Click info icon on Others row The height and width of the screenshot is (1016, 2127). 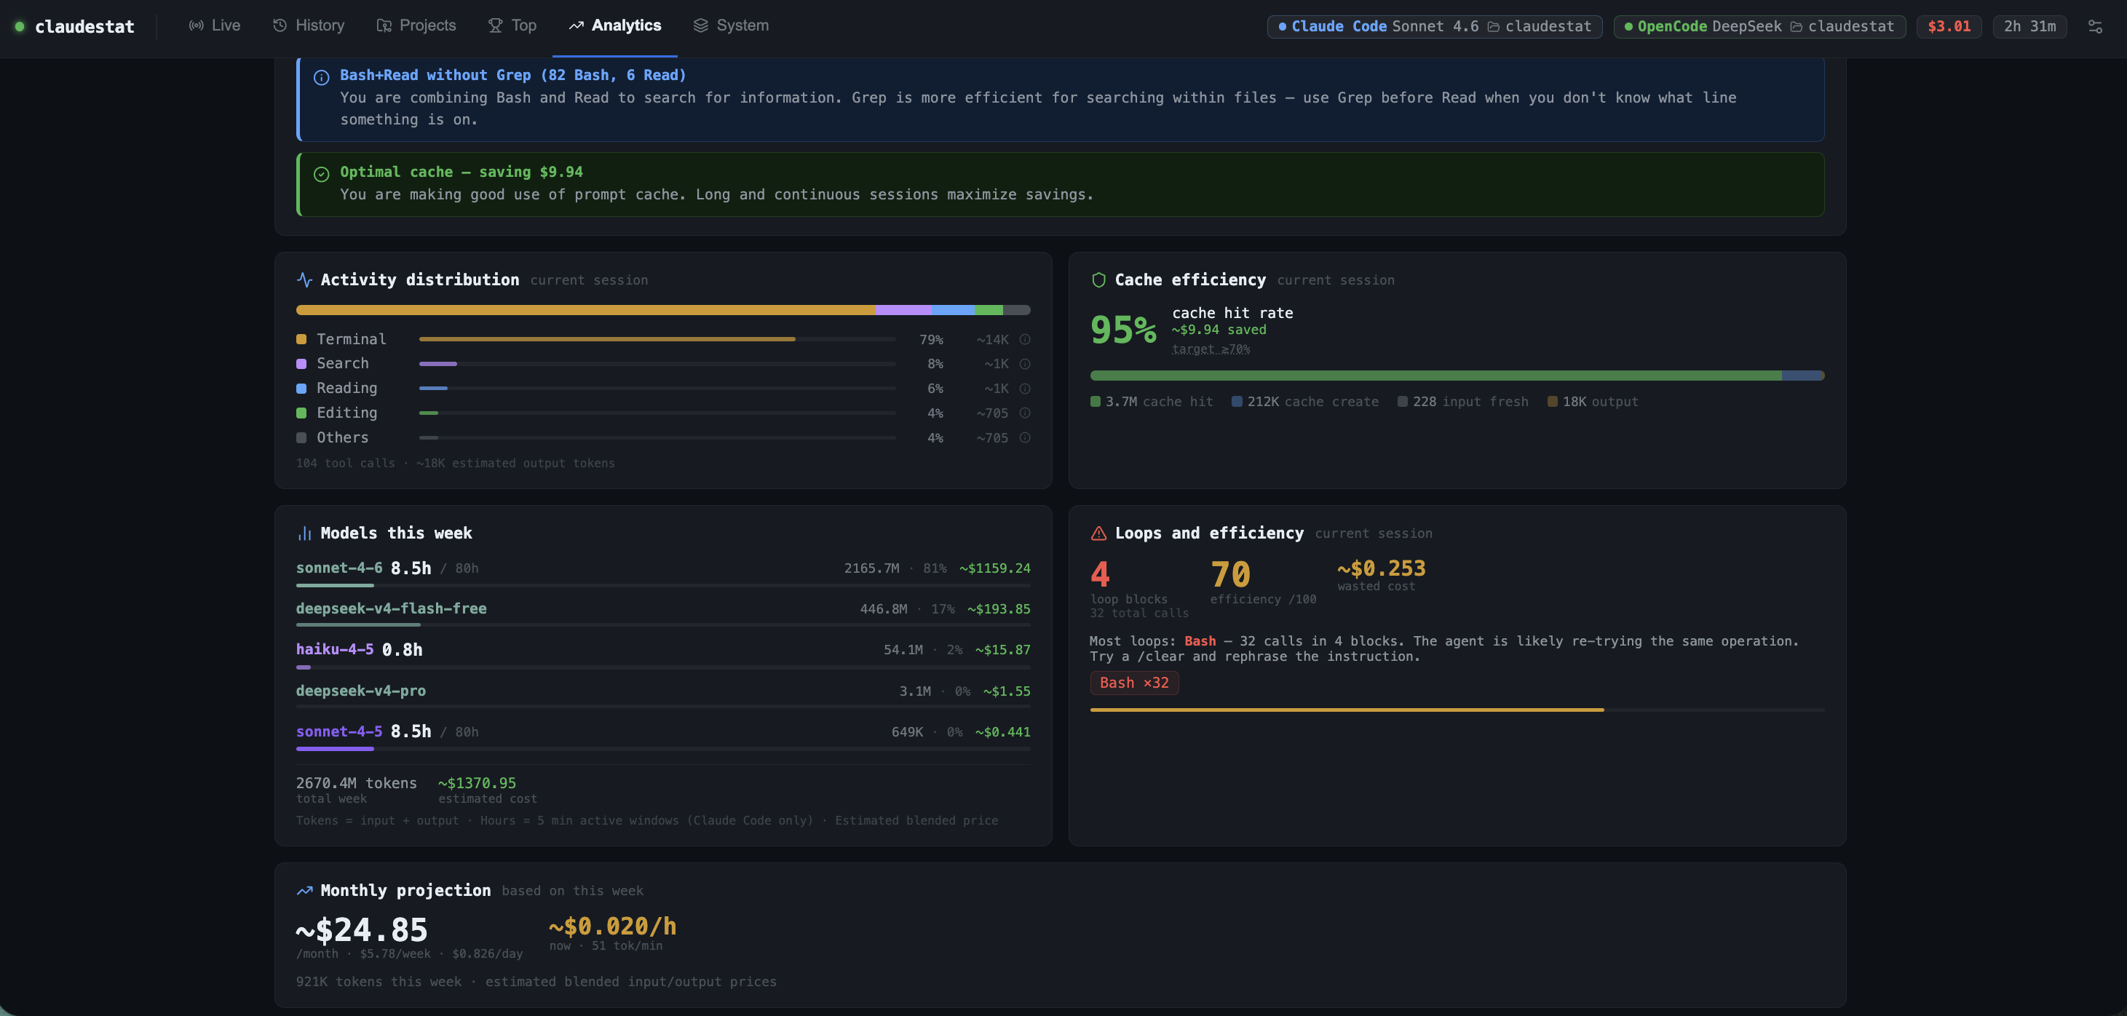pos(1025,437)
